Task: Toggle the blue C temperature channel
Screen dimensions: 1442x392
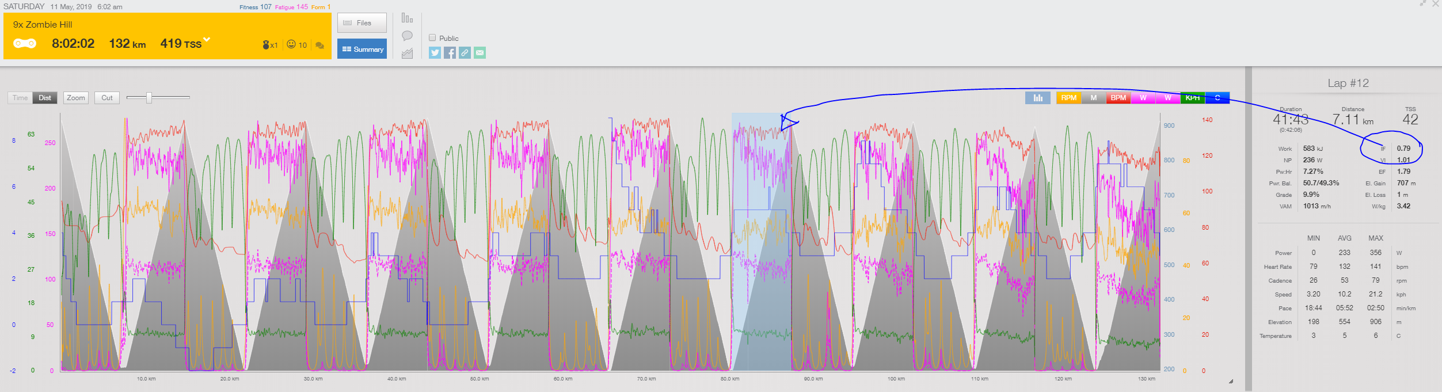Action: pyautogui.click(x=1217, y=98)
